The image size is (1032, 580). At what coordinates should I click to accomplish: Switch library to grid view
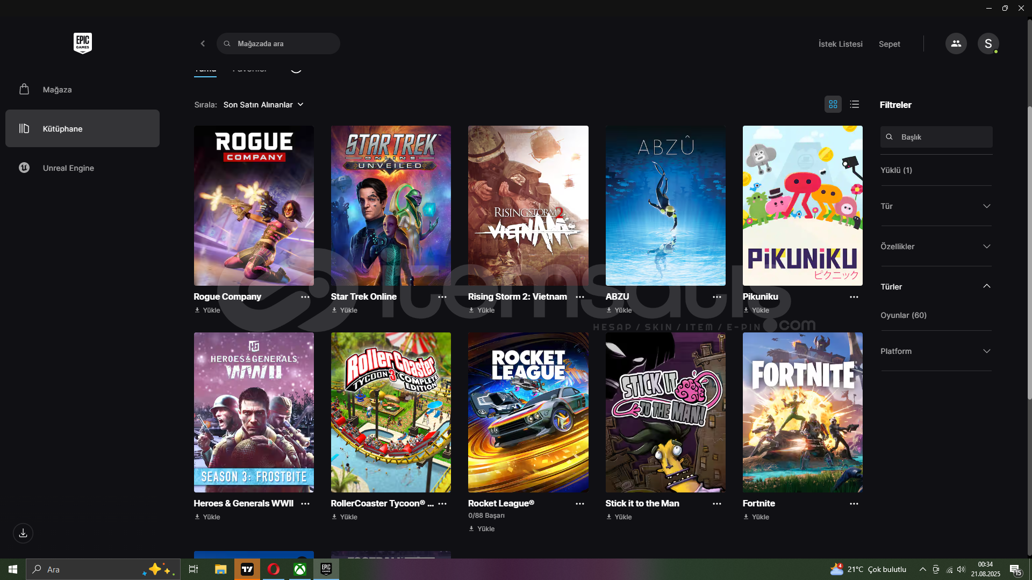pos(833,104)
